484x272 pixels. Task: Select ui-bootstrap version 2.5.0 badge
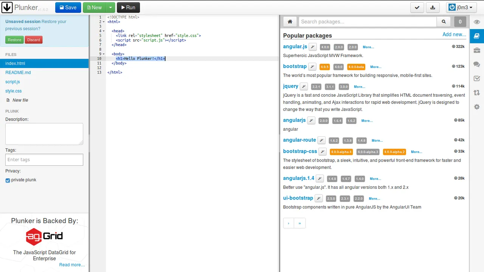(331, 198)
